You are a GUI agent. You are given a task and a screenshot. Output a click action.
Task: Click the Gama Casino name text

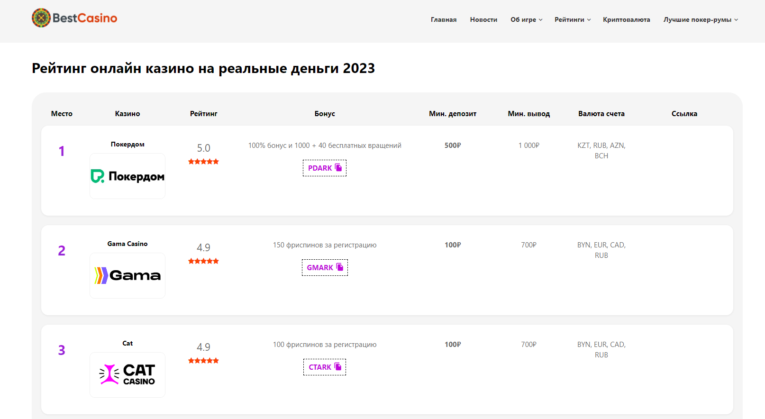click(128, 244)
